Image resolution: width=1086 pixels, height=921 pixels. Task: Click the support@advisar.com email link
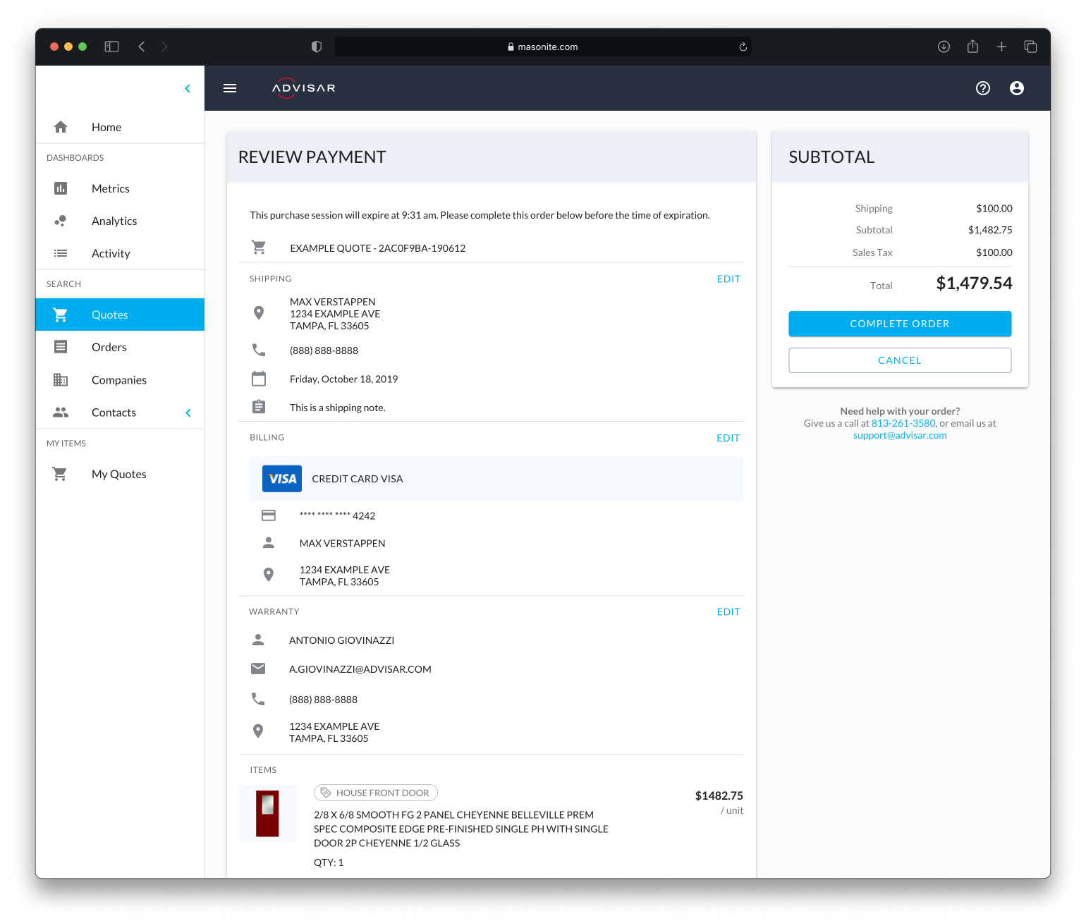[899, 435]
